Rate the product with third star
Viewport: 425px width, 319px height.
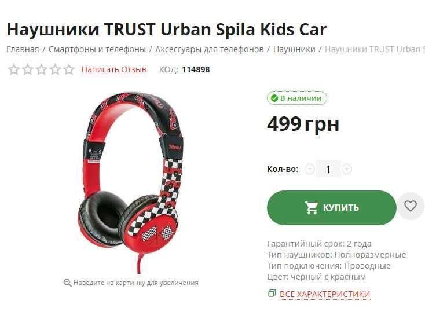41,69
